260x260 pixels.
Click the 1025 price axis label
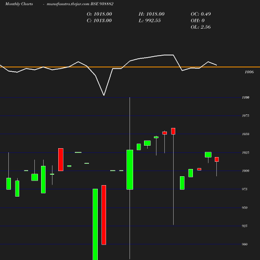(245, 152)
